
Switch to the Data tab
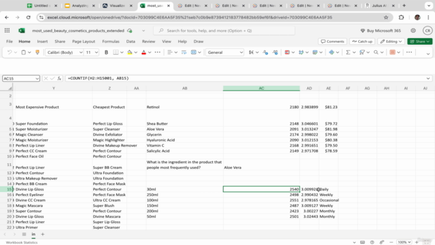(x=130, y=42)
